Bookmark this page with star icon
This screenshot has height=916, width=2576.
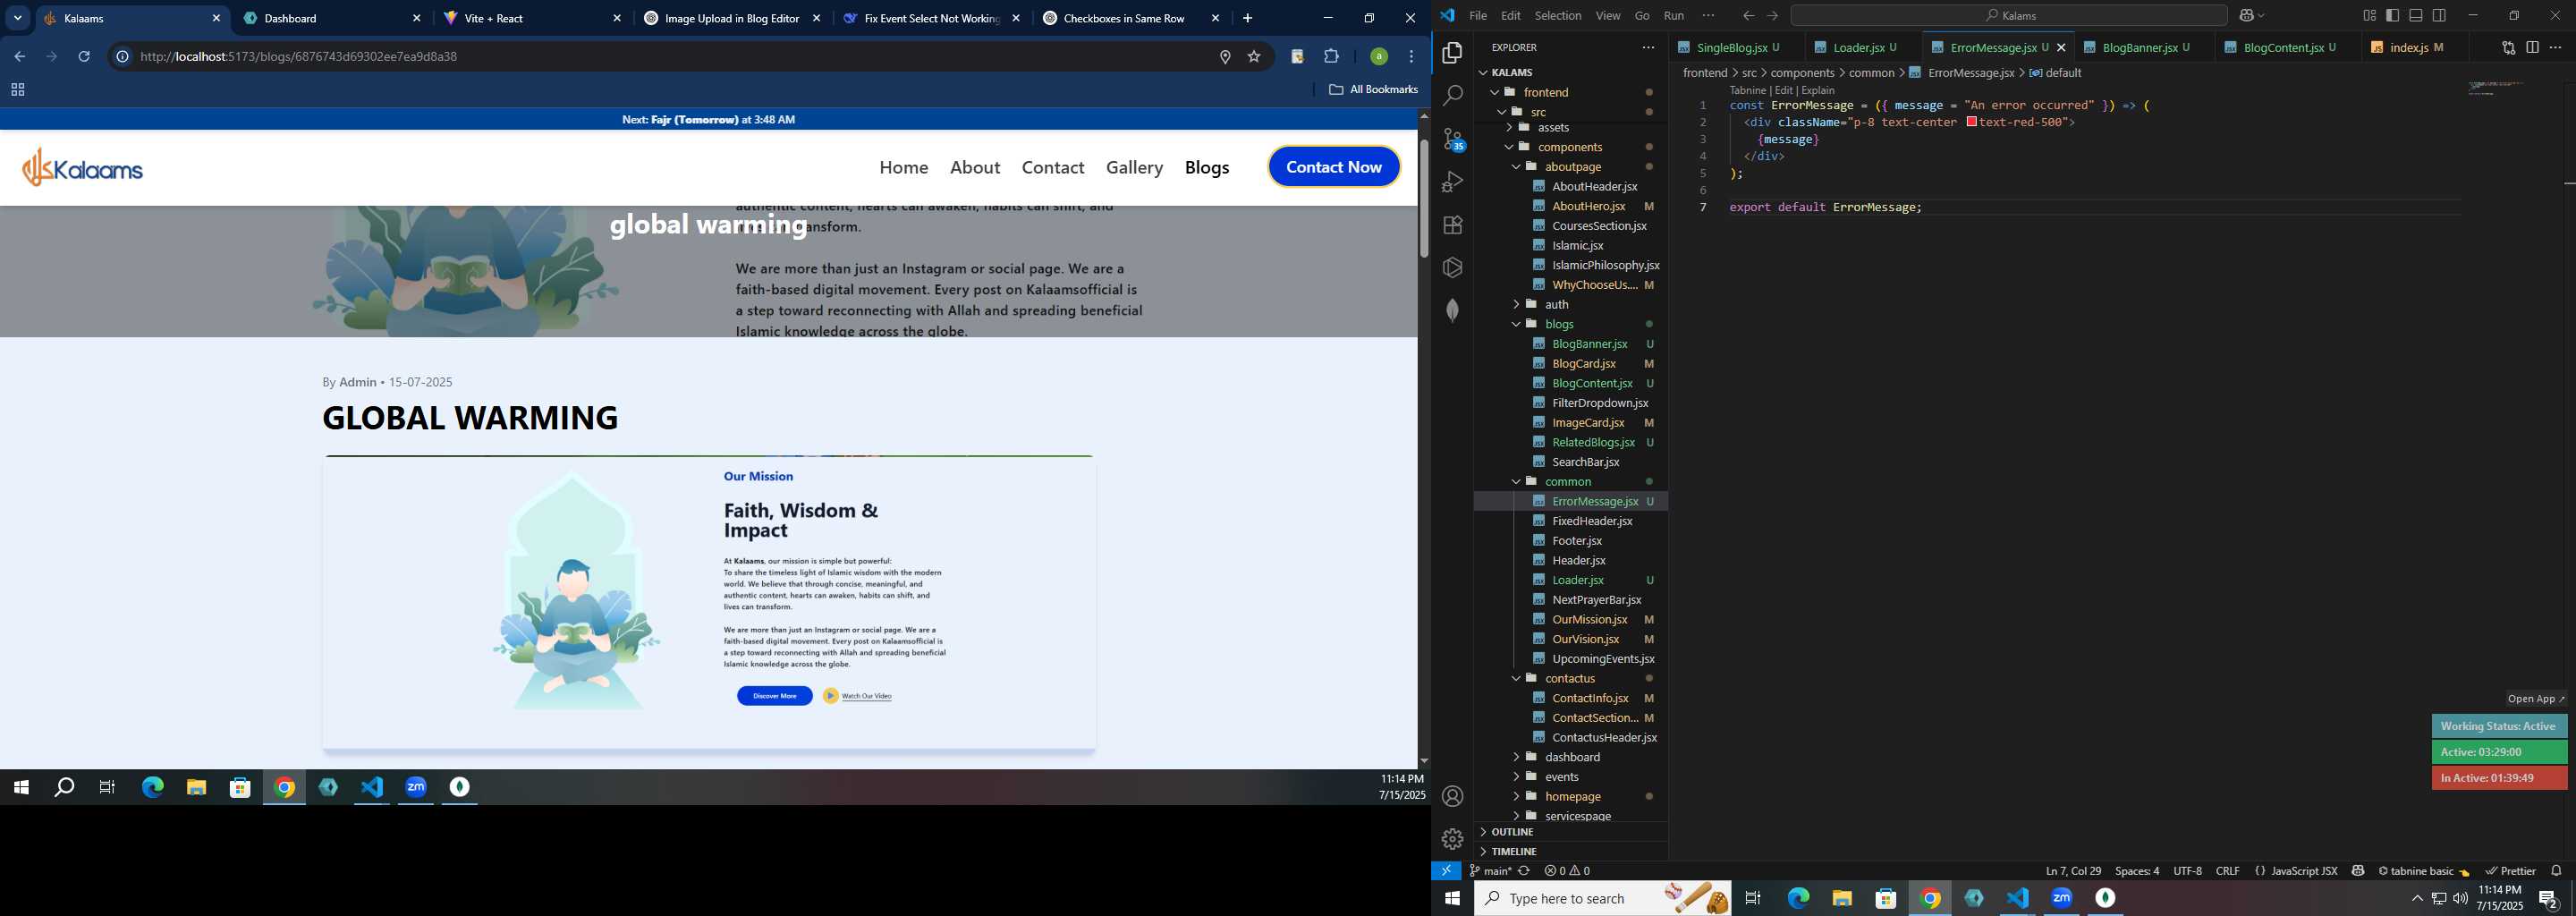coord(1254,57)
